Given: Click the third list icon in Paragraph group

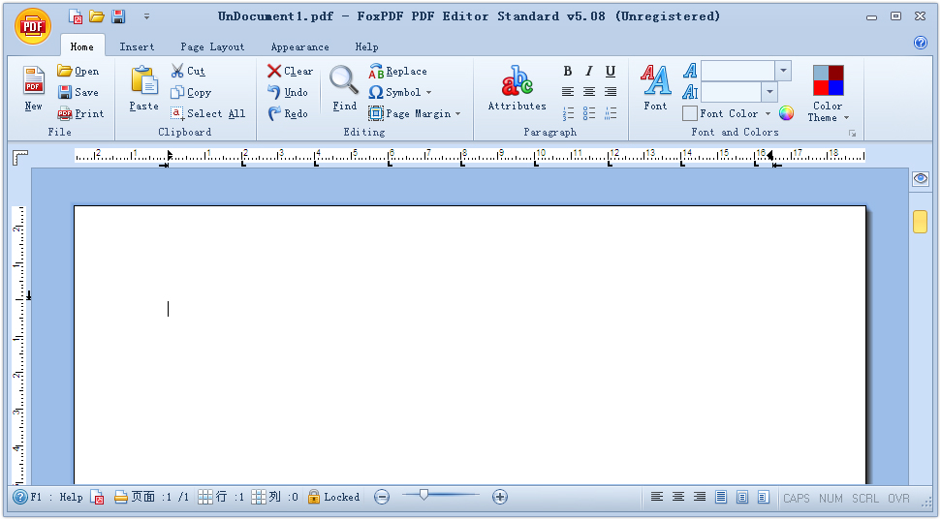Looking at the screenshot, I should pyautogui.click(x=611, y=112).
